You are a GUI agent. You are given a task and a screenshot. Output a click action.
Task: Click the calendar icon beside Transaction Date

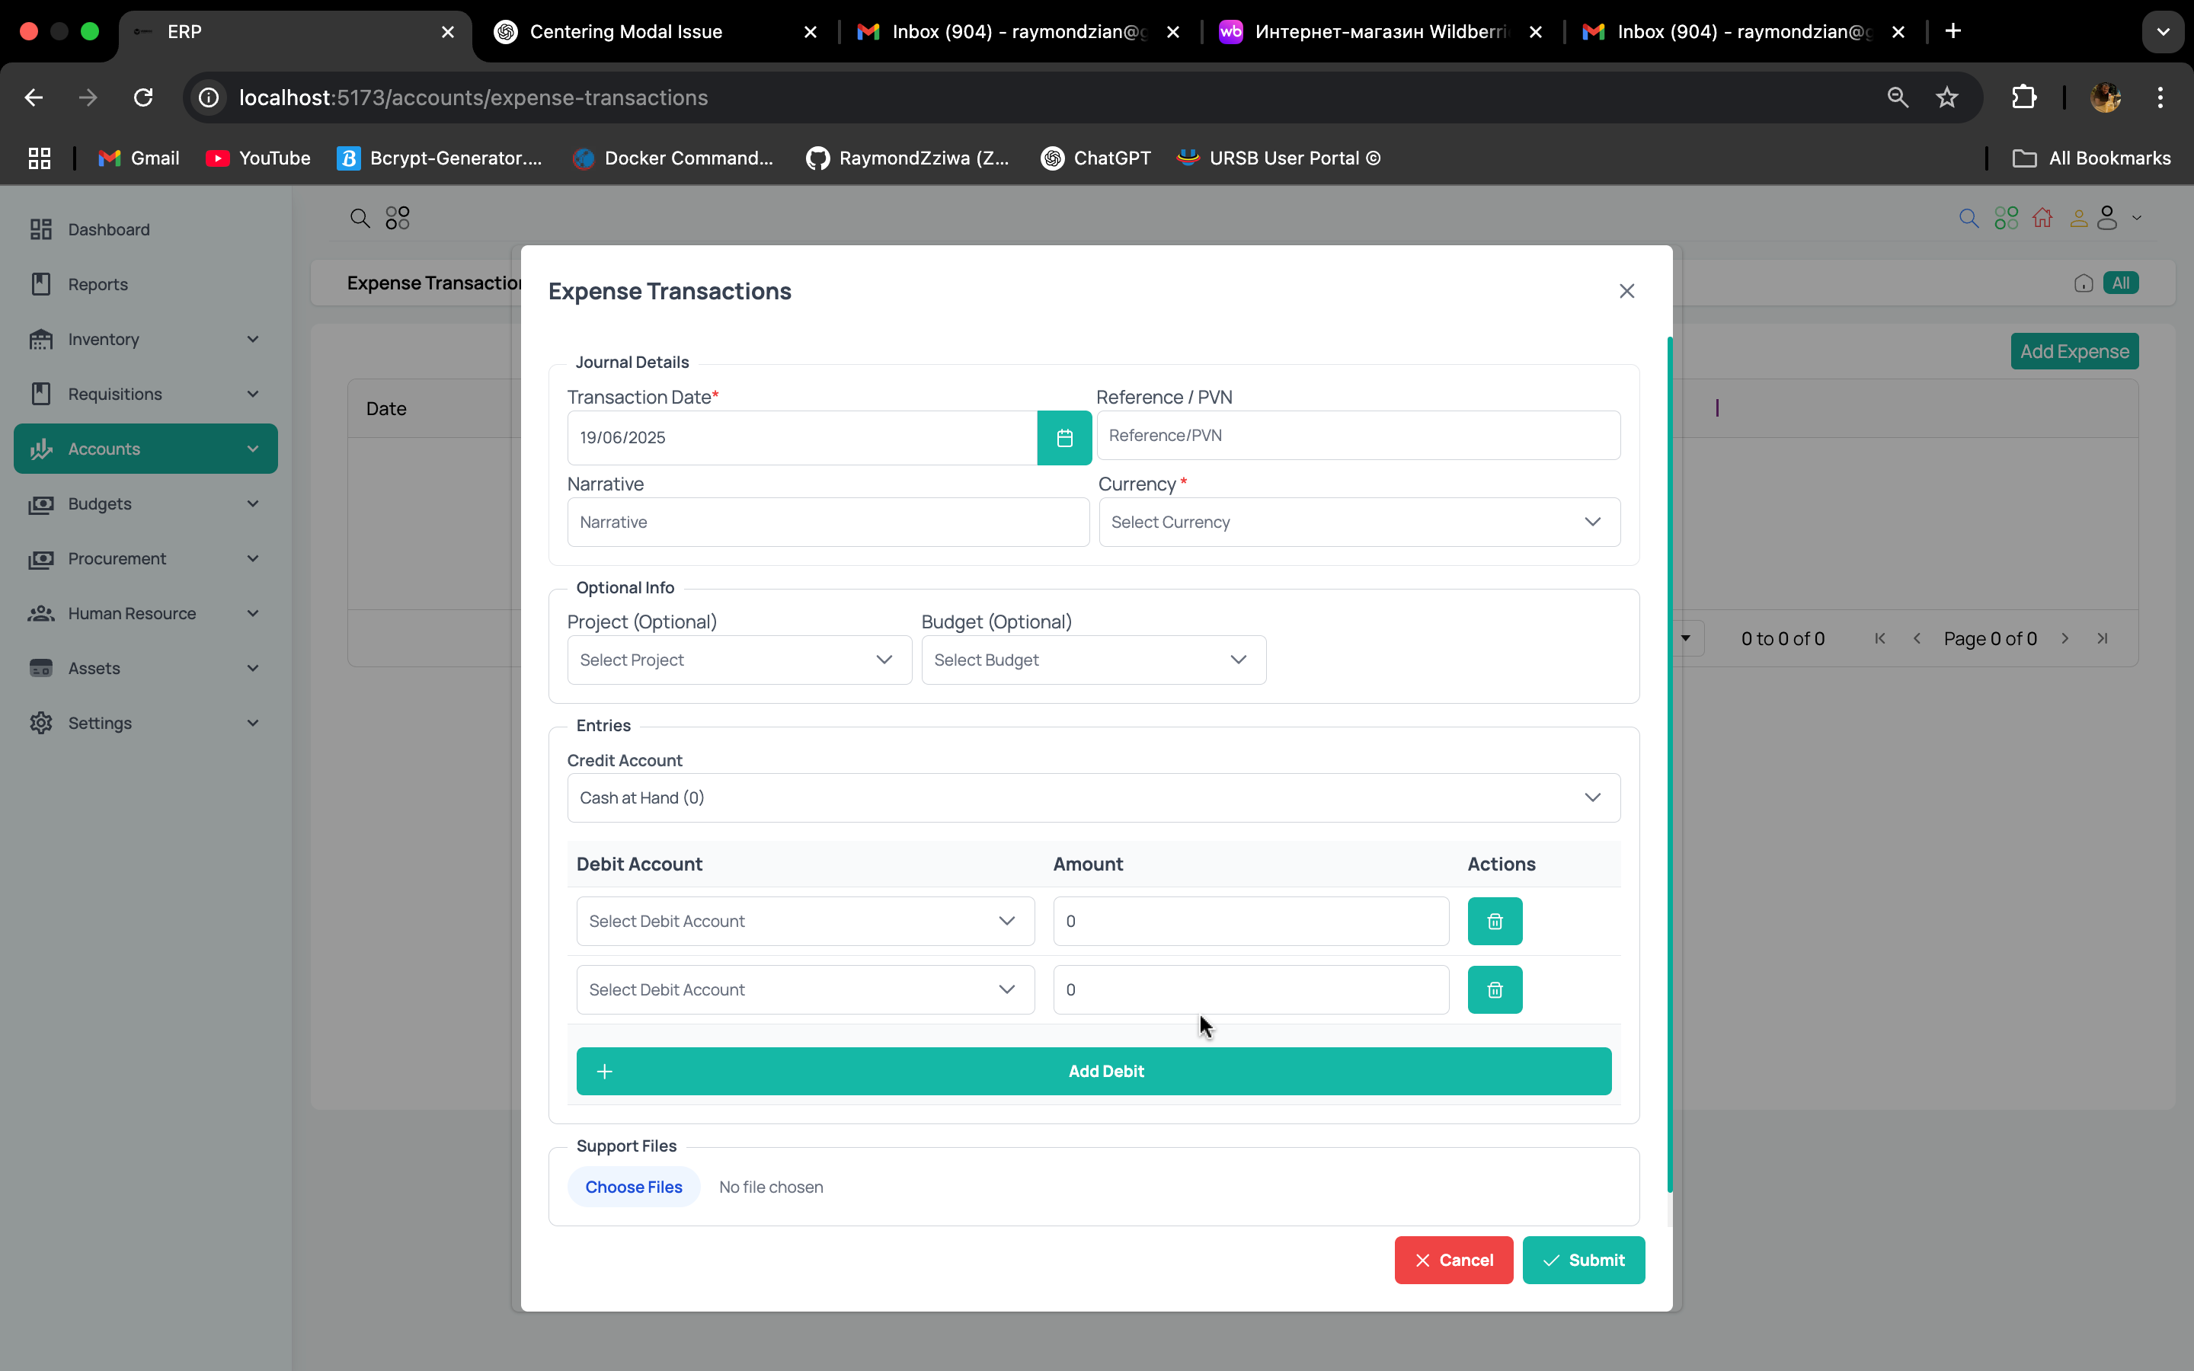pos(1063,438)
